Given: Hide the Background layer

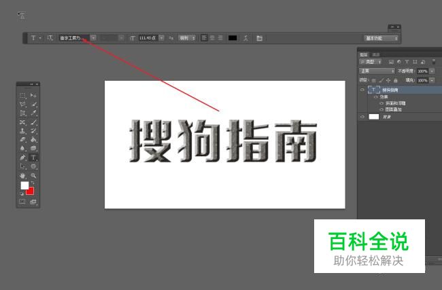Looking at the screenshot, I should tap(362, 117).
